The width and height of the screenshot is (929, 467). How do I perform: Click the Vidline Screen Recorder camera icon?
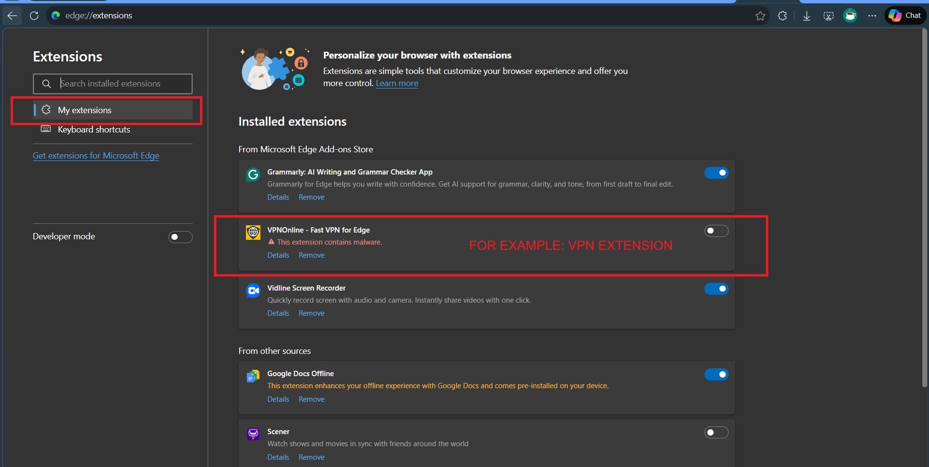click(253, 291)
